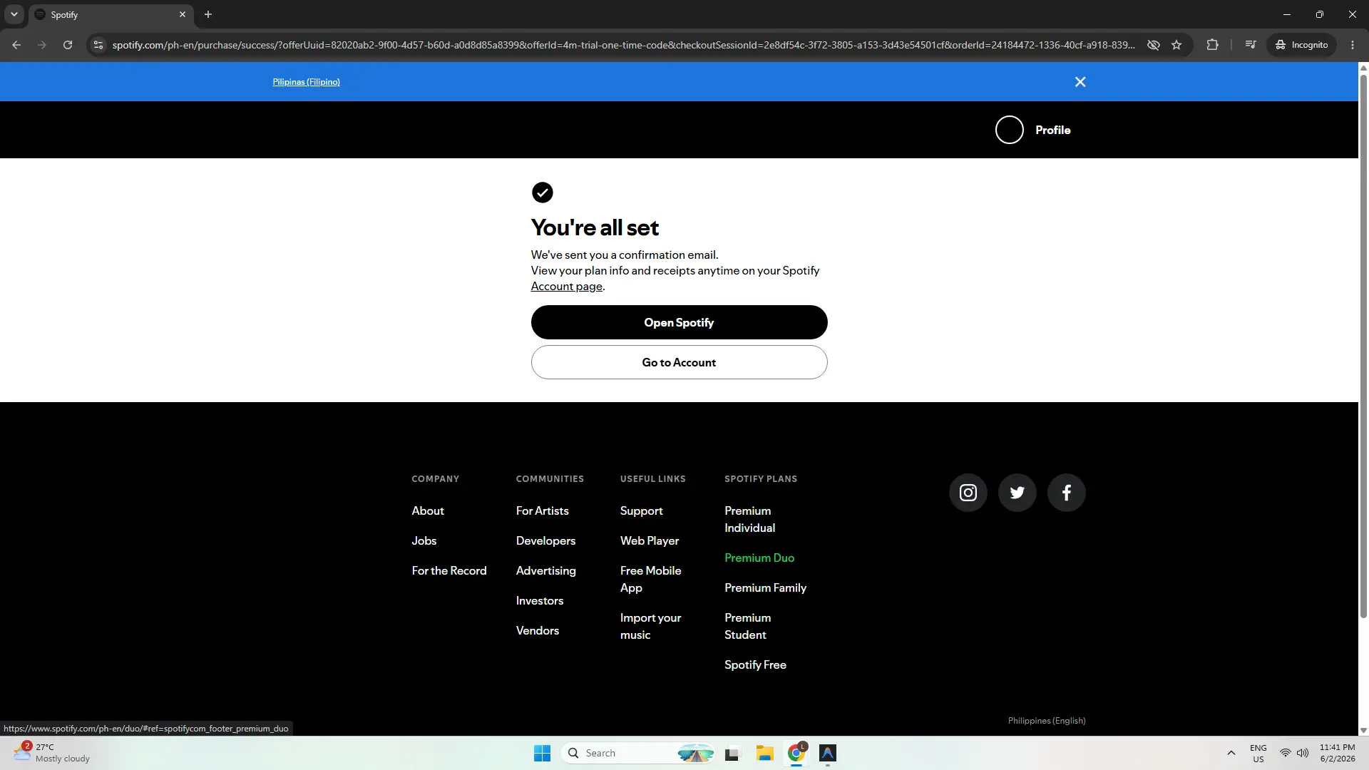Click the Open Spotify button
Screen dimensions: 1369x770
679,322
